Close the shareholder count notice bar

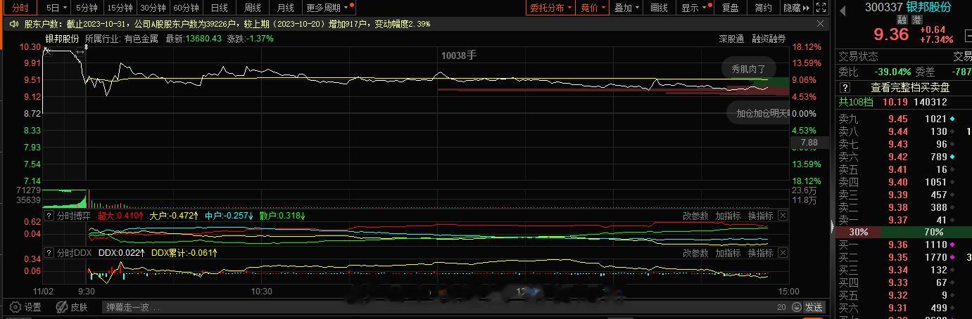pos(820,23)
